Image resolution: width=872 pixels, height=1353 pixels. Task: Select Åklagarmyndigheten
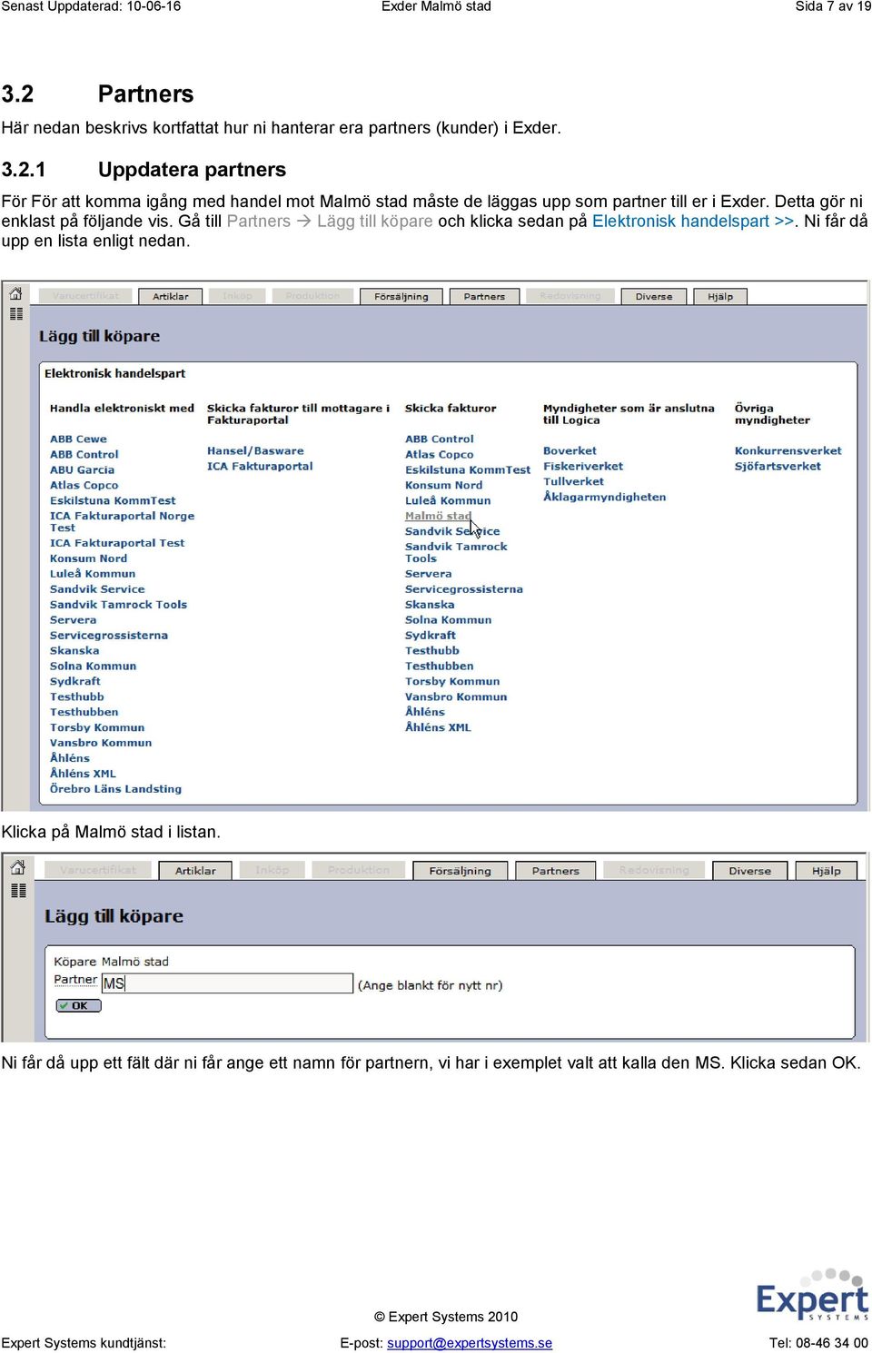pos(604,498)
